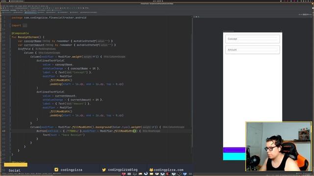
Task: Click the Run play icon in the toolbar
Action: pos(83,8)
